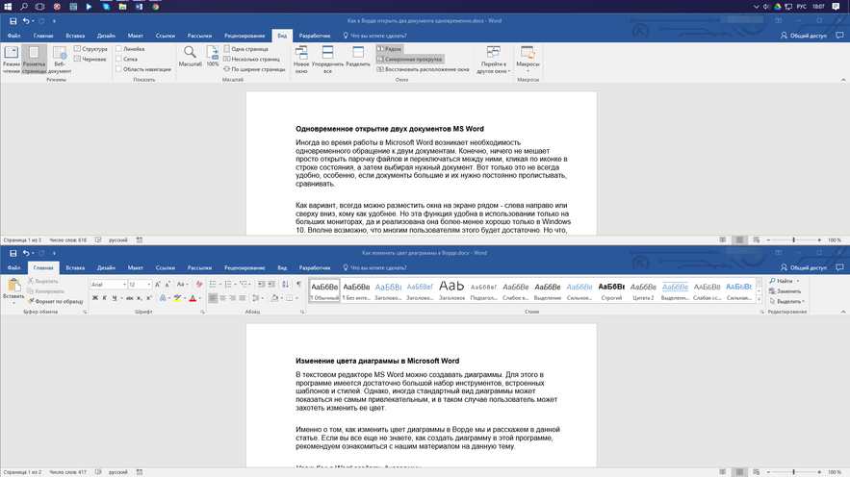Click the Разделить window icon
The width and height of the screenshot is (850, 477).
357,58
